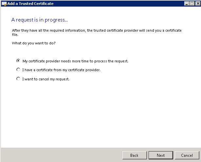Click the 'What do you want to do?' text

coord(34,43)
